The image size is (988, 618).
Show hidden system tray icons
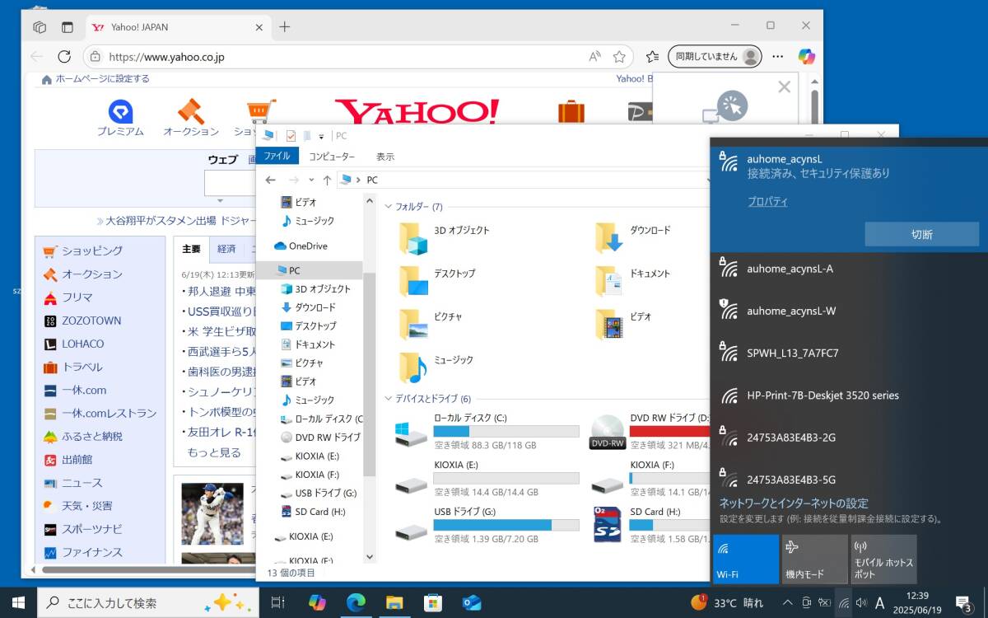pyautogui.click(x=788, y=602)
